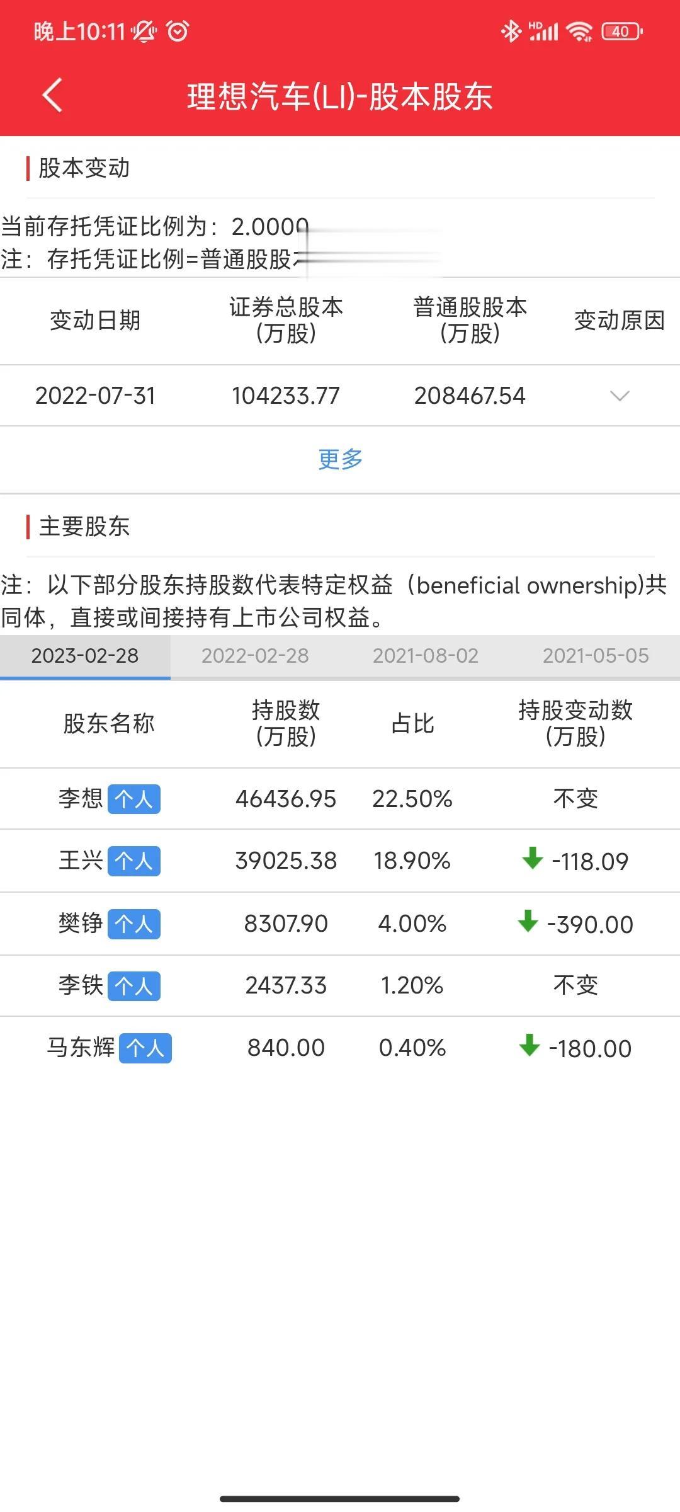The width and height of the screenshot is (680, 1512).
Task: Tap the holding value 46436.95
Action: (286, 799)
